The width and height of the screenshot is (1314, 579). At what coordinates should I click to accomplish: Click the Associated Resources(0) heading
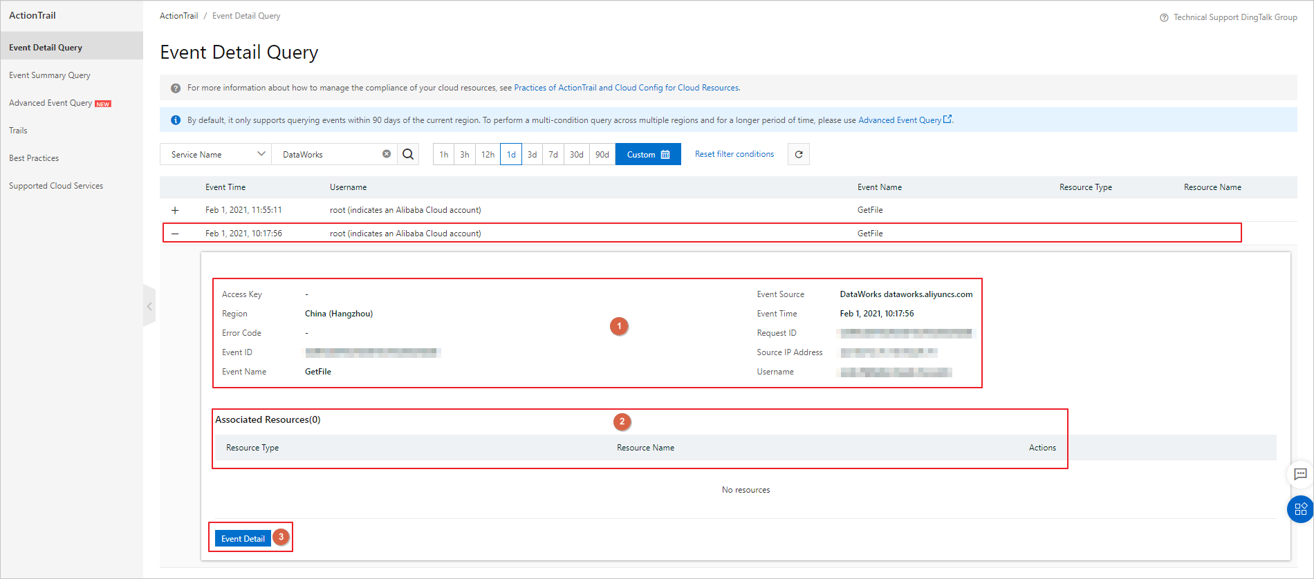268,419
